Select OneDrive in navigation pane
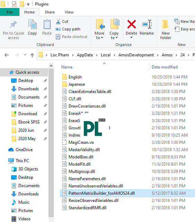The image size is (195, 222). click(x=24, y=150)
